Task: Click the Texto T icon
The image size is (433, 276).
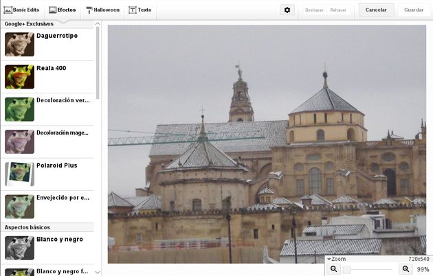Action: [x=133, y=10]
